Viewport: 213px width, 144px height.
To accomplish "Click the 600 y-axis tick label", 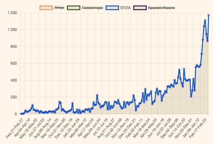I will tap(13, 63).
